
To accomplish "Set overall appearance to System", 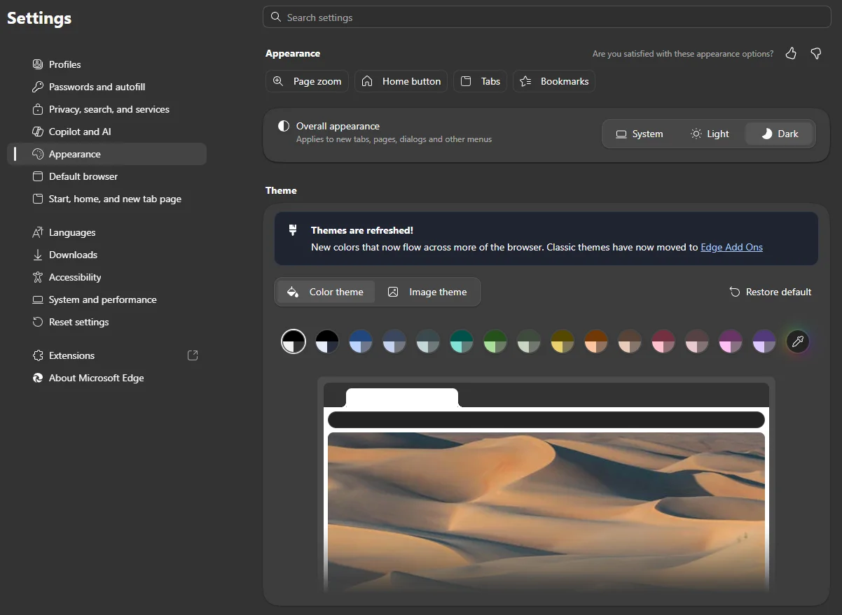I will coord(639,134).
